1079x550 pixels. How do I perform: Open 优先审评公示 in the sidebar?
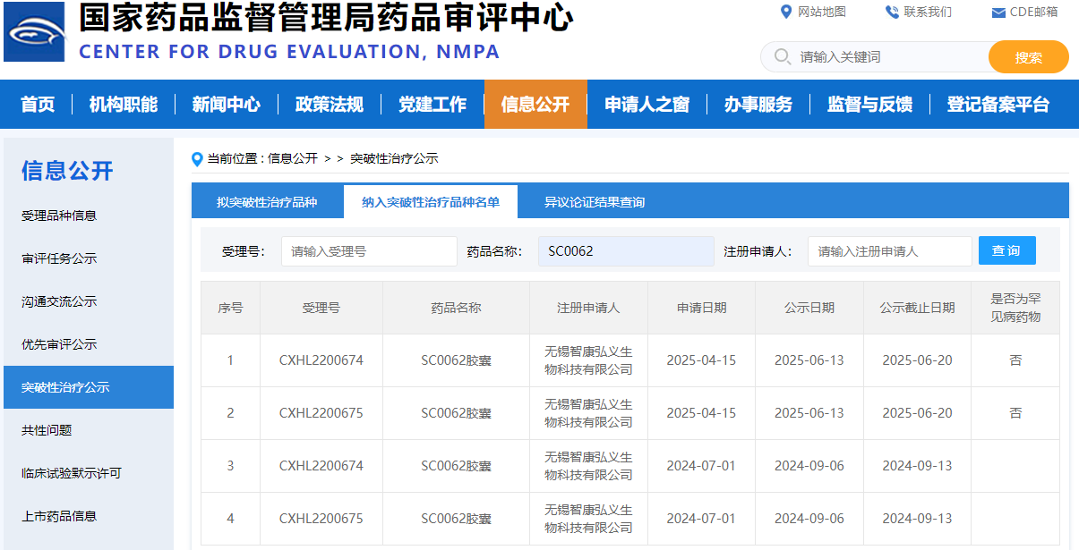(x=59, y=344)
